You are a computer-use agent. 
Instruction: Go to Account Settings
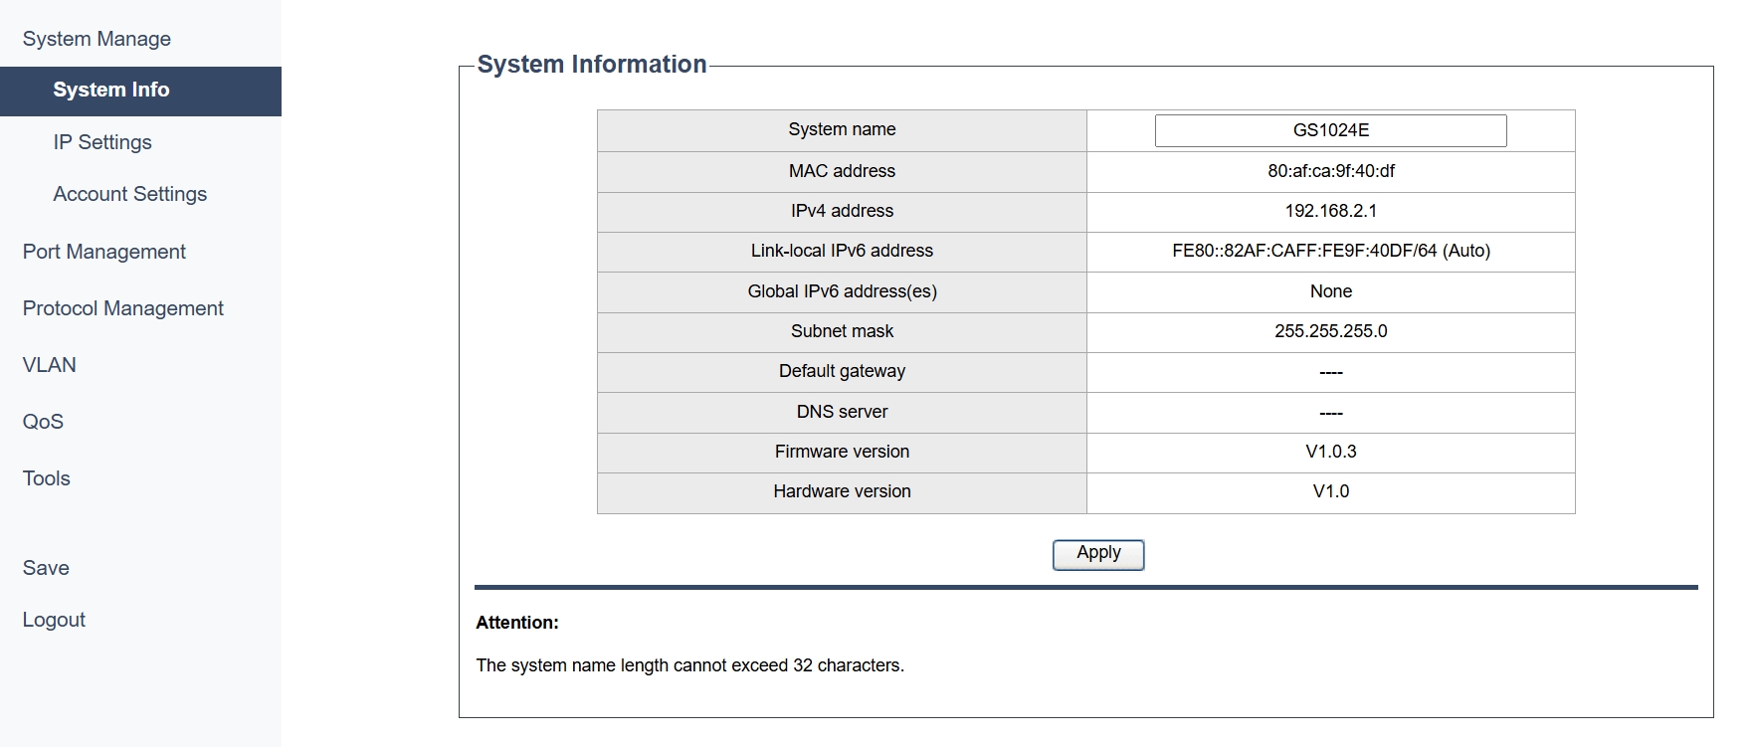coord(130,194)
